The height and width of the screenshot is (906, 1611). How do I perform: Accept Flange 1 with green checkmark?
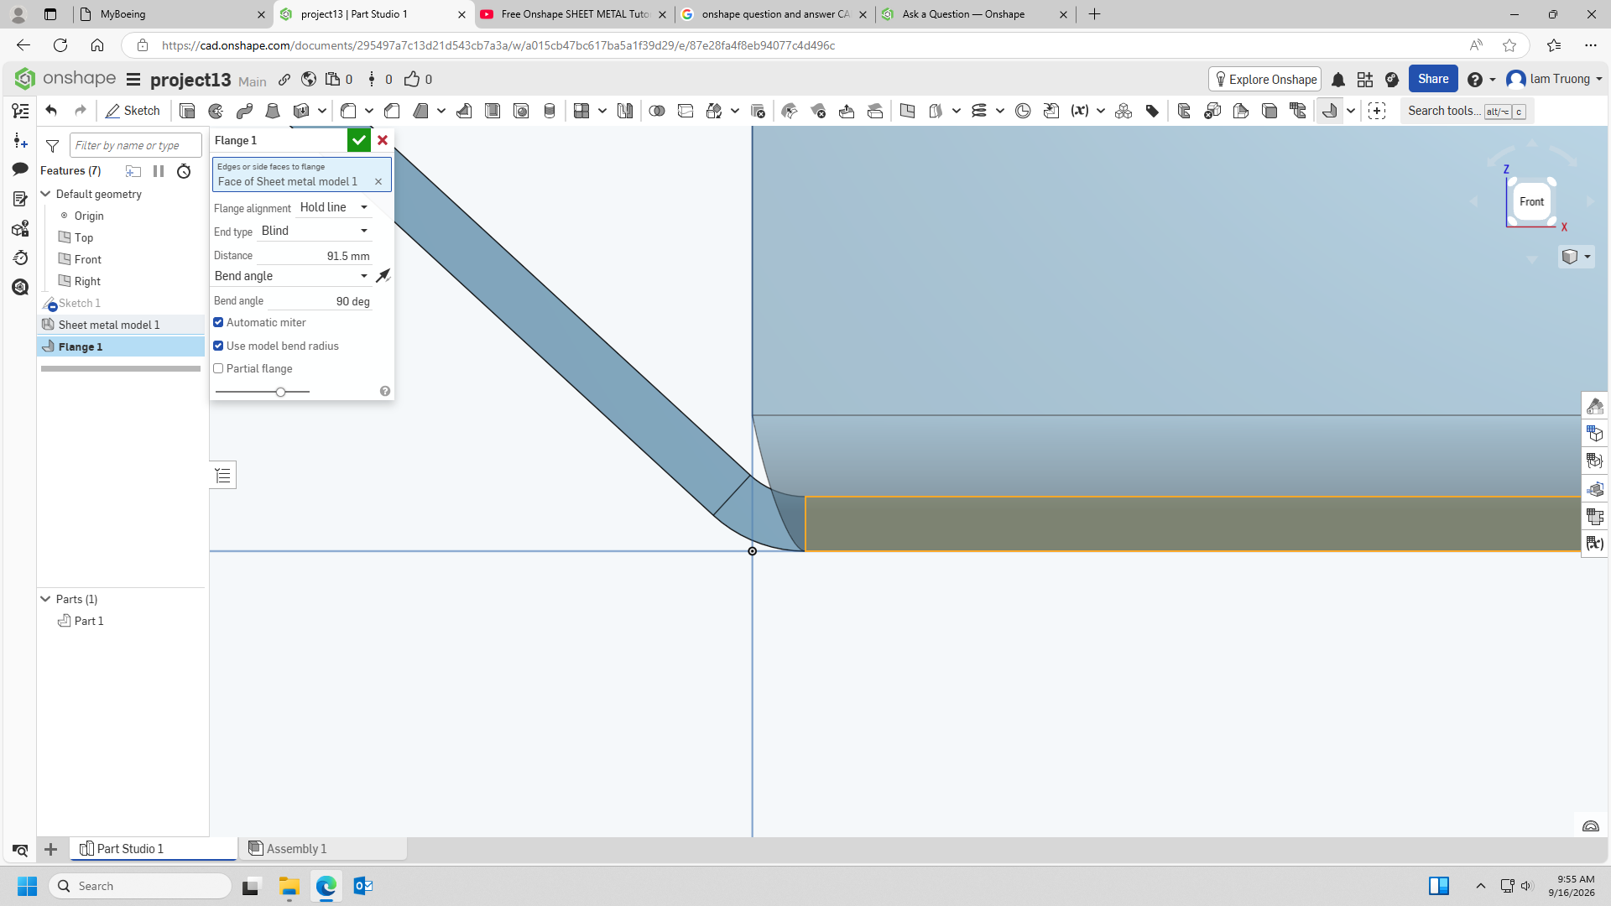359,140
